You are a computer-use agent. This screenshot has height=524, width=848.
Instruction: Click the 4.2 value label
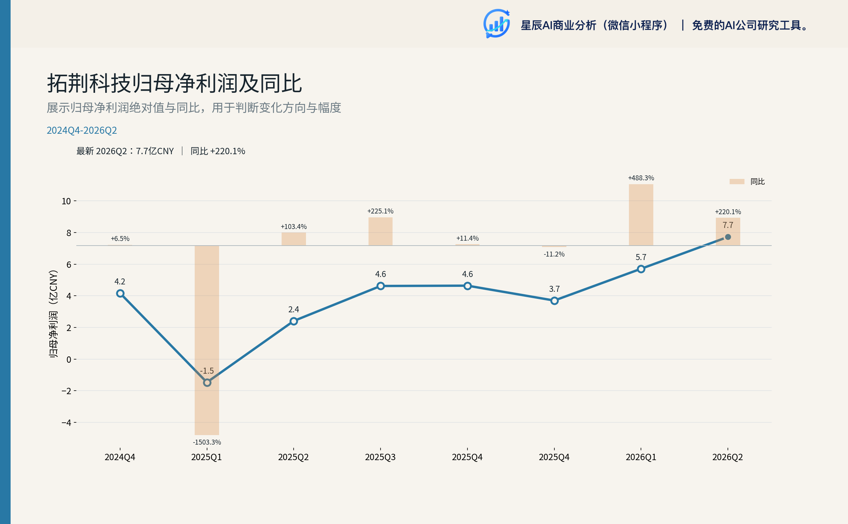tap(120, 282)
